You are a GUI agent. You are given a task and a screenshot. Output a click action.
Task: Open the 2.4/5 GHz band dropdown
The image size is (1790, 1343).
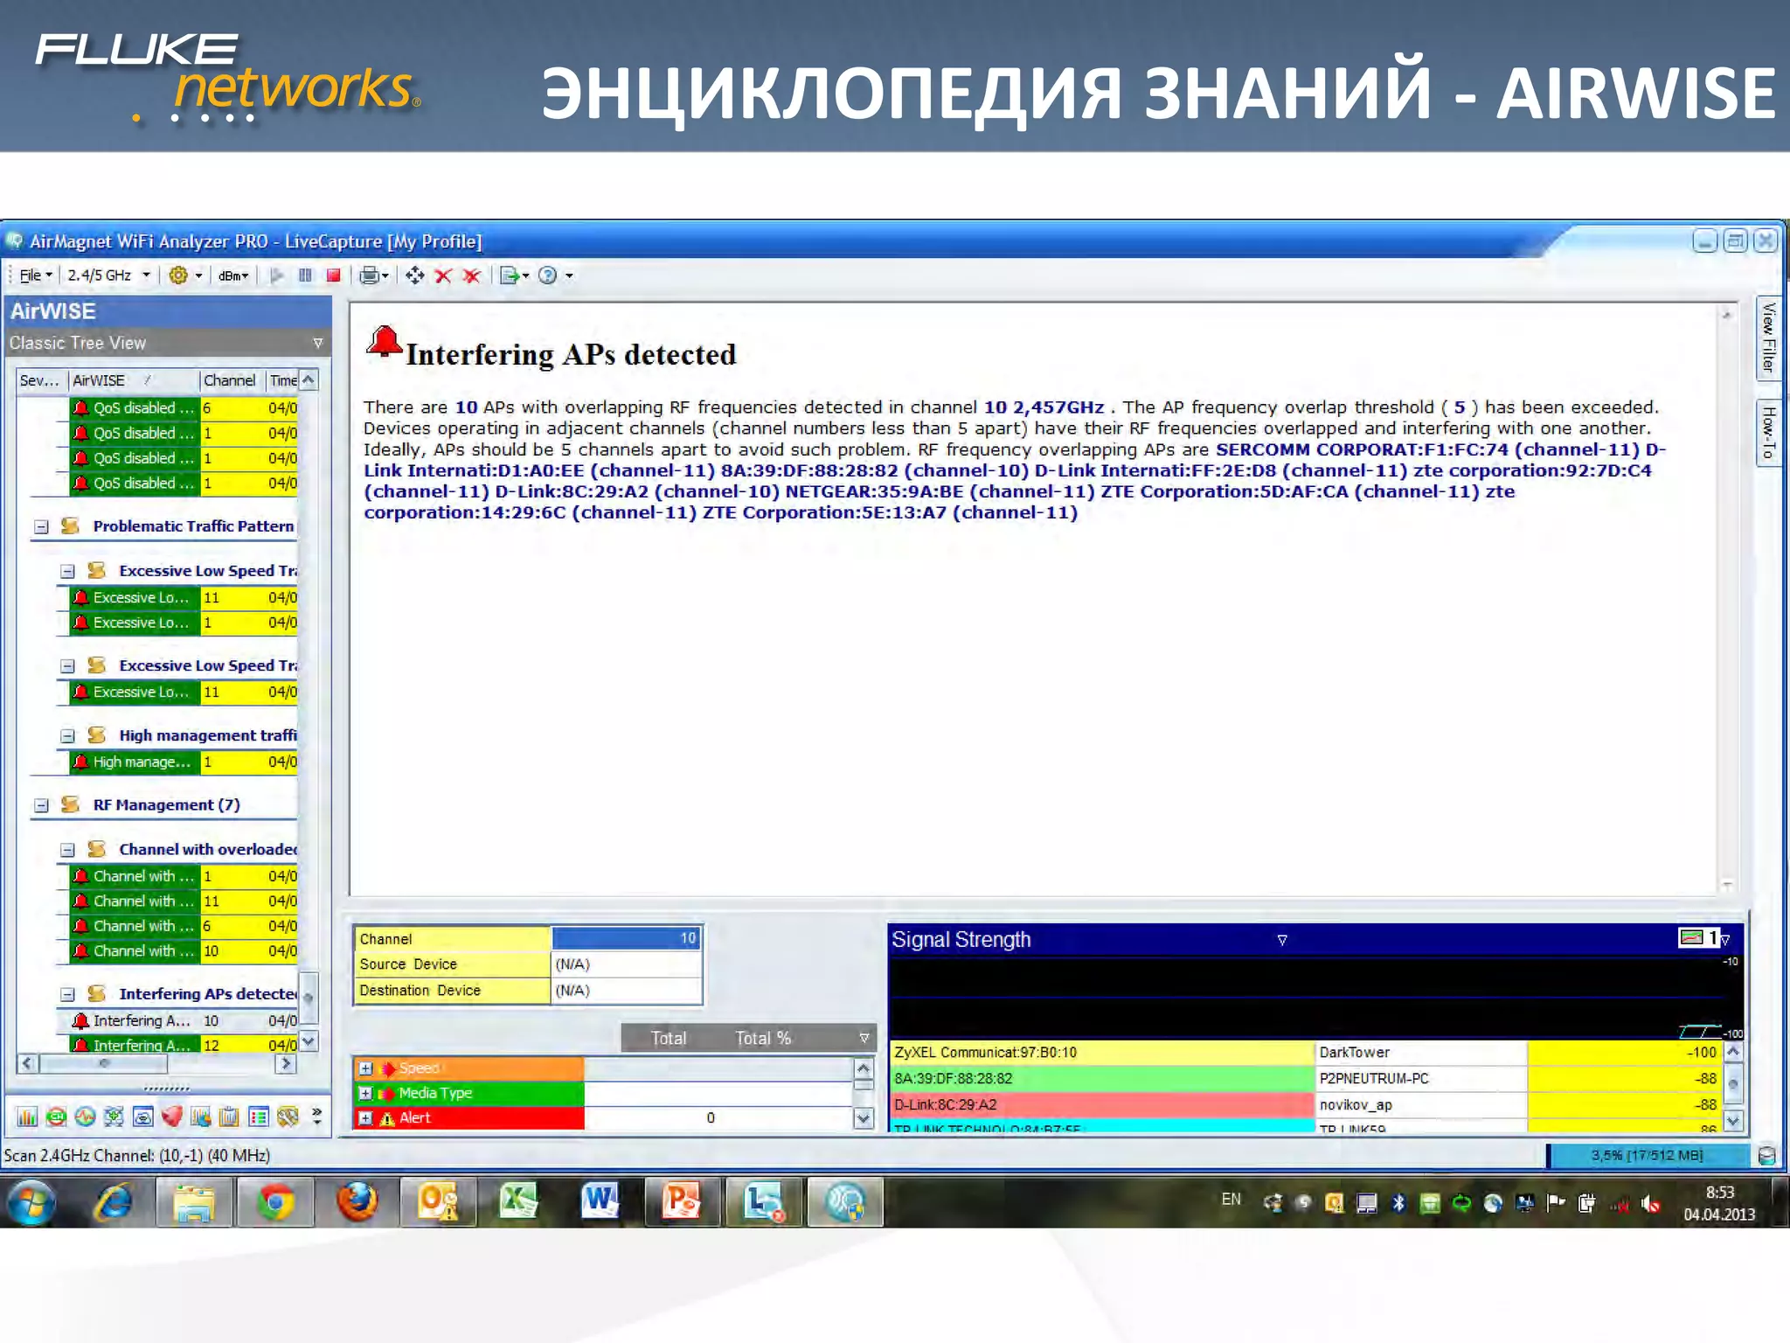click(x=108, y=275)
